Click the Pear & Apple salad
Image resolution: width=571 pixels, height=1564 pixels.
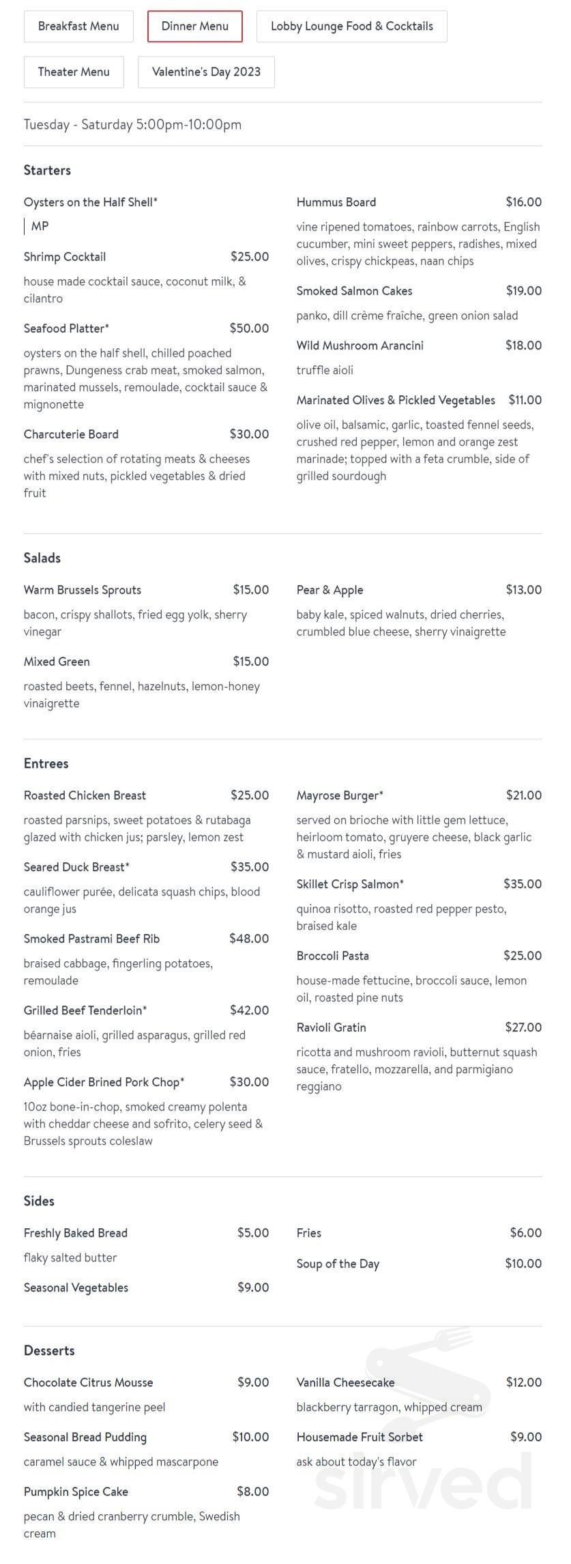tap(330, 590)
